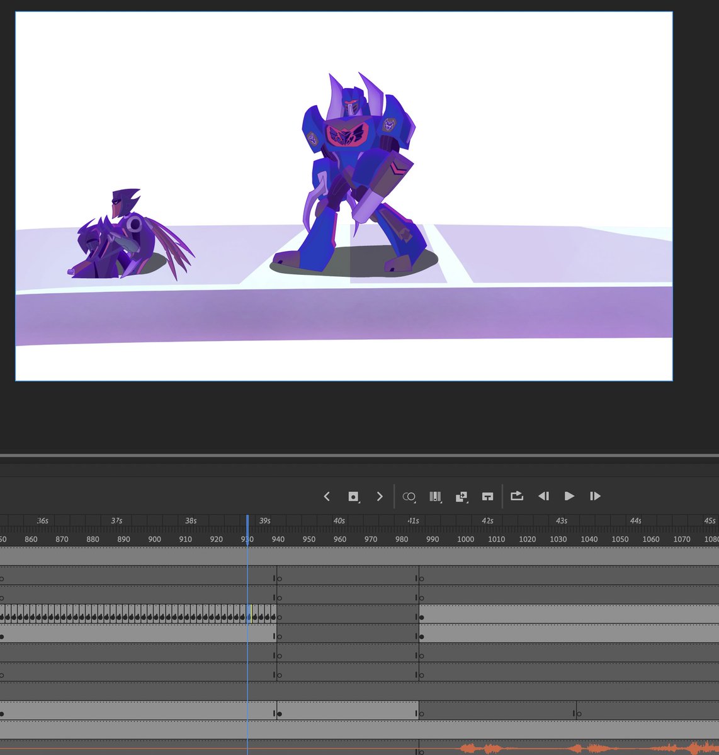Screen dimensions: 719x755
Task: Select the highlighted keyframe under the playhead
Action: pyautogui.click(x=249, y=614)
